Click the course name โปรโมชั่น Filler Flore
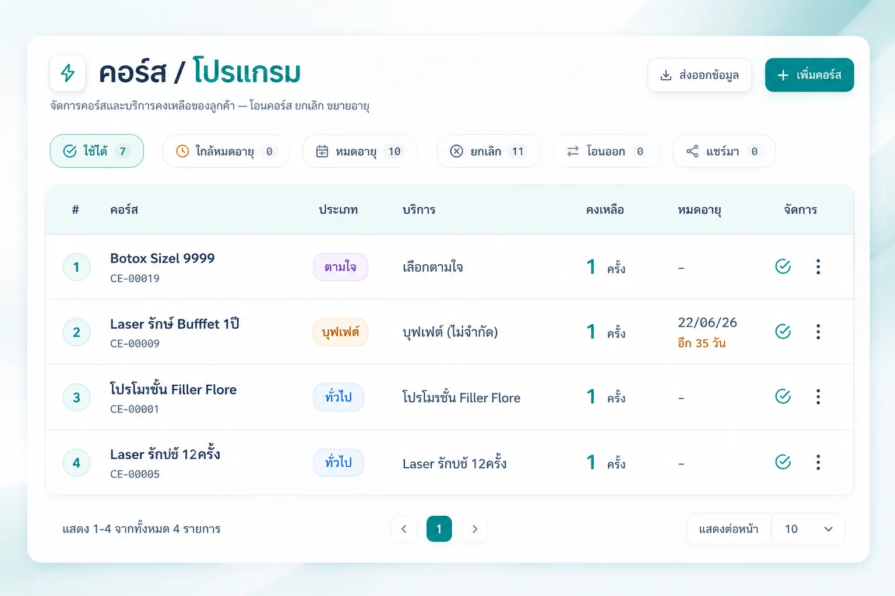The width and height of the screenshot is (895, 596). coord(173,389)
